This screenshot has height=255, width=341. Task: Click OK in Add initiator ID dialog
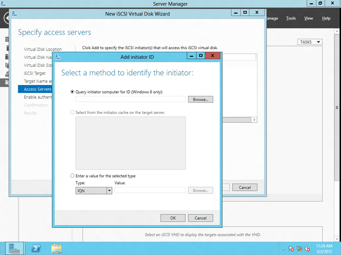coord(173,217)
